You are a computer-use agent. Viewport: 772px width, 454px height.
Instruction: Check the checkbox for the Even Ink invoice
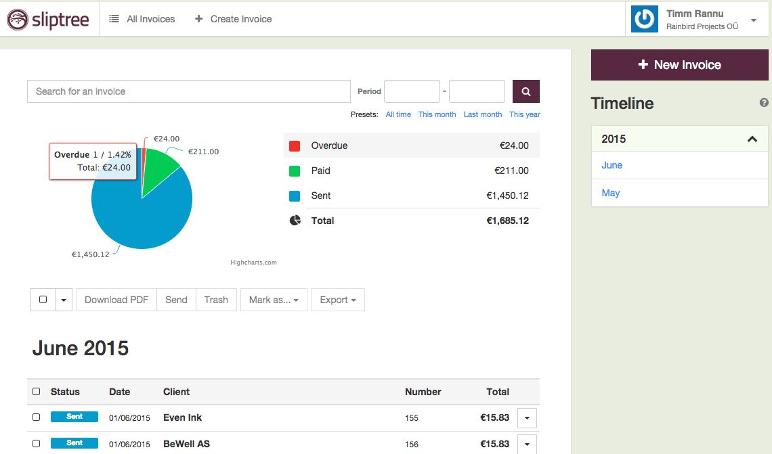(x=36, y=417)
